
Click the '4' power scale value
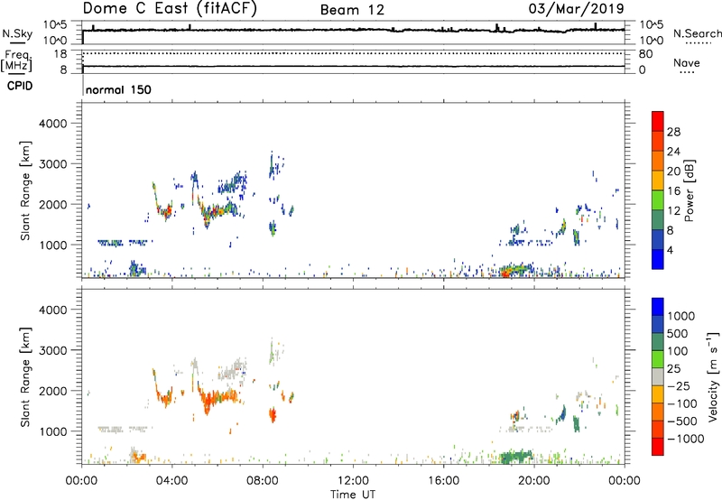(670, 250)
